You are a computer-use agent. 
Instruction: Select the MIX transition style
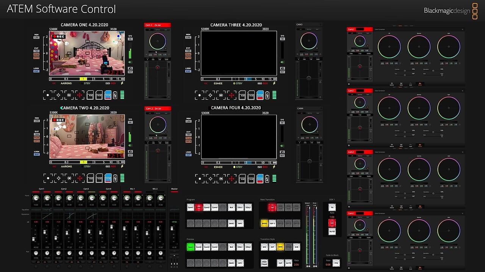(264, 247)
